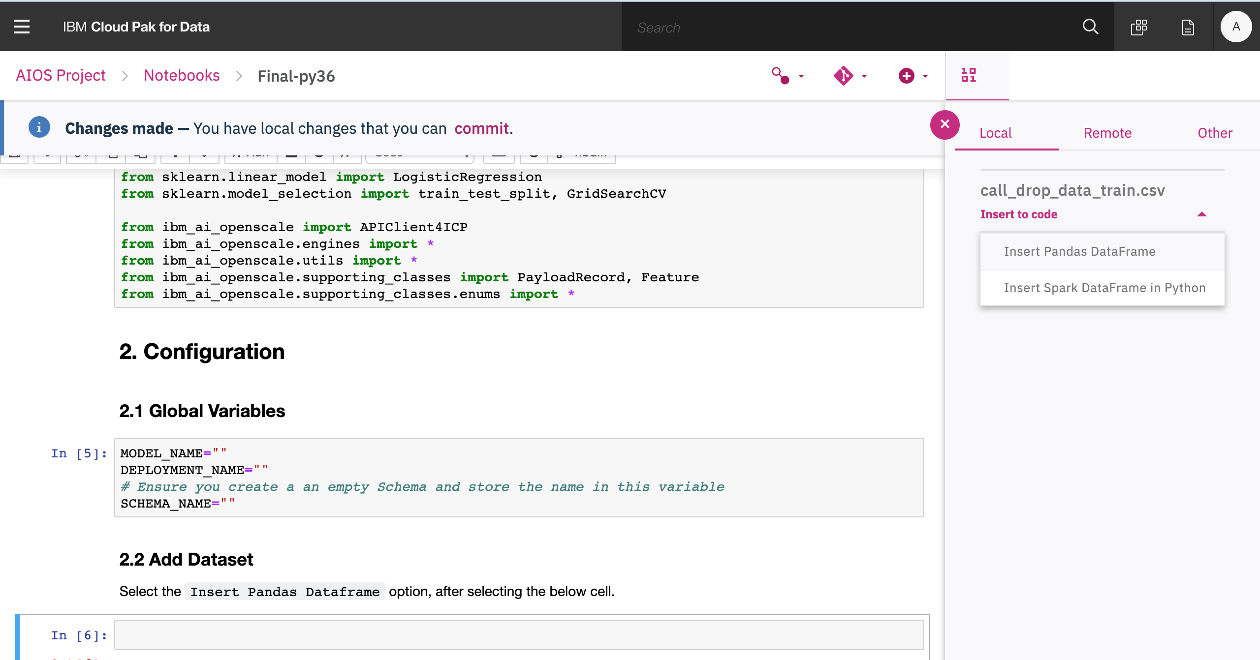Expand the environment/kernel dropdown arrow
This screenshot has height=660, width=1260.
[x=801, y=76]
